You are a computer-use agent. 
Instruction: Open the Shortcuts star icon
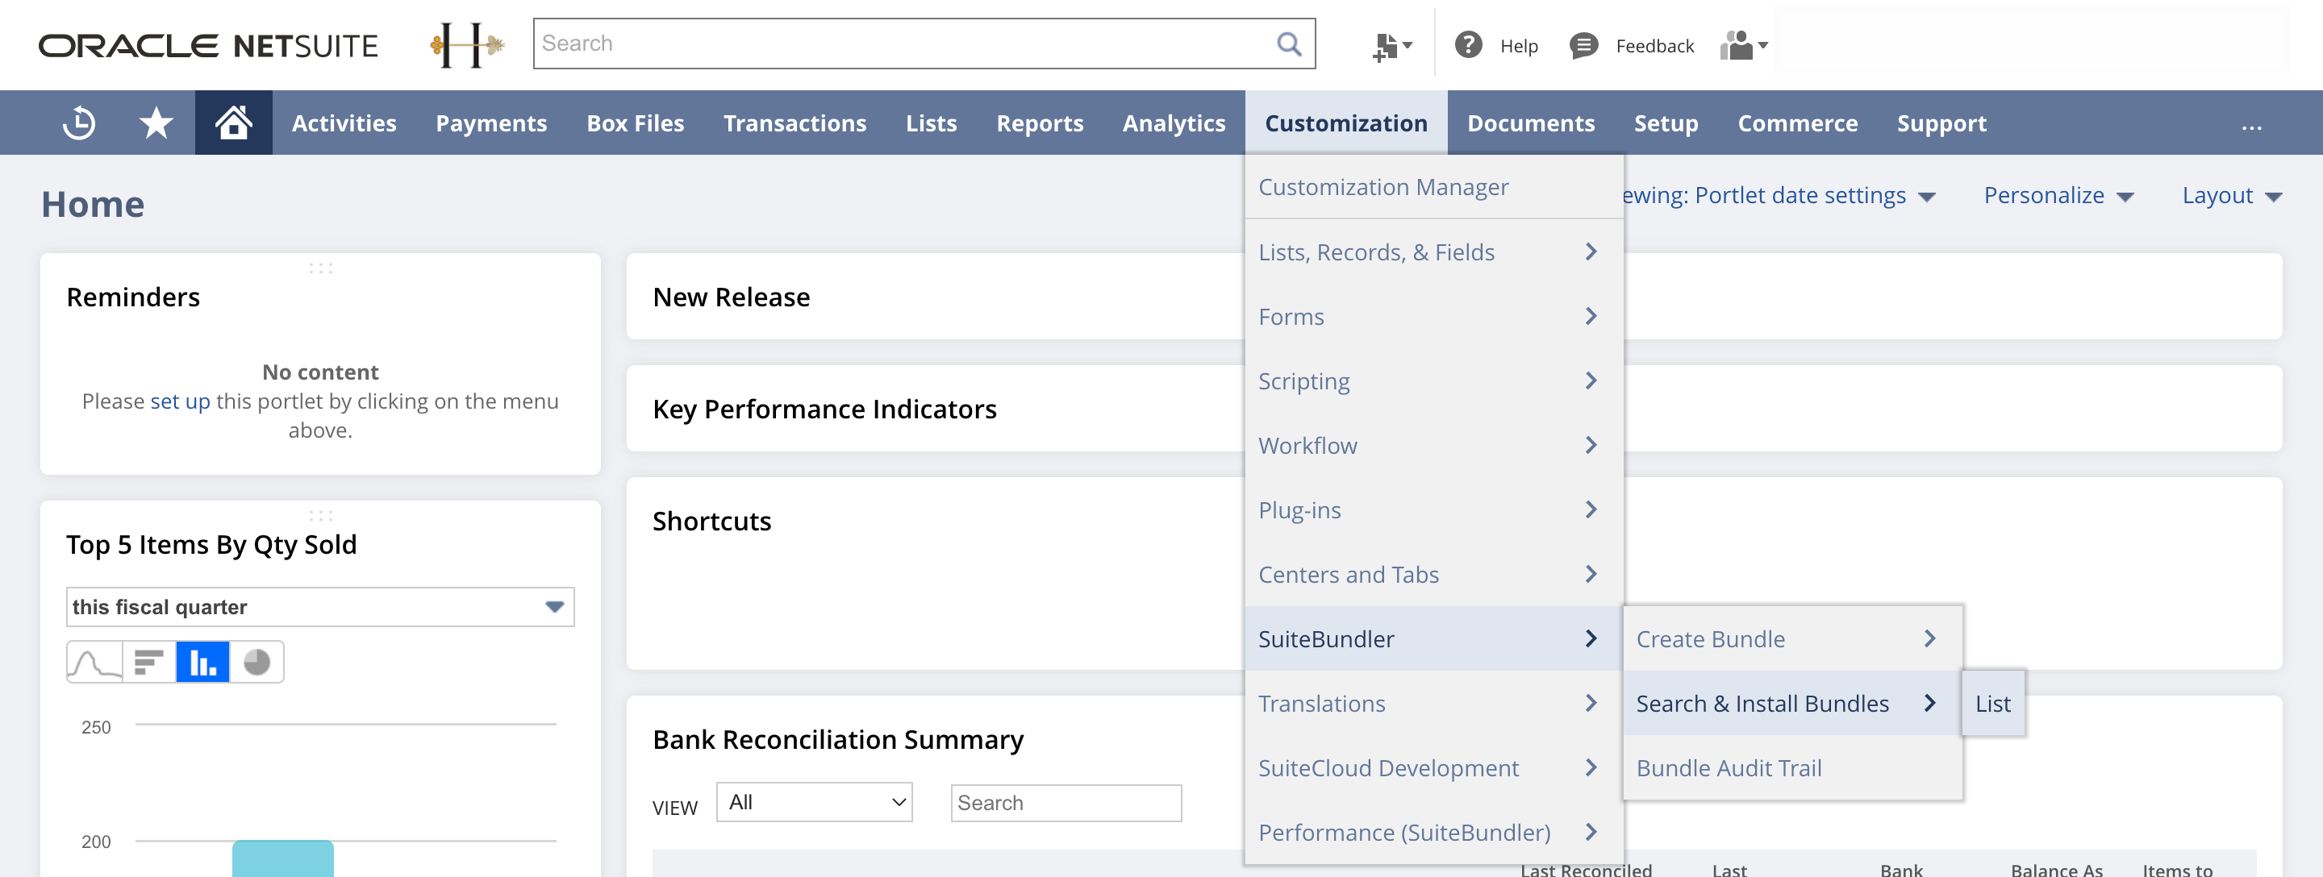pyautogui.click(x=156, y=123)
